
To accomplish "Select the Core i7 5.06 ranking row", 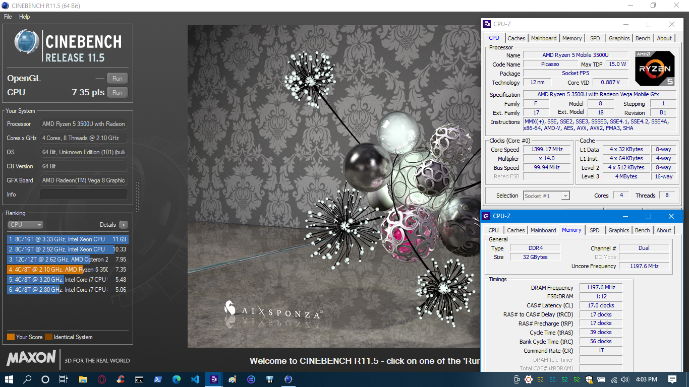I will tap(68, 290).
